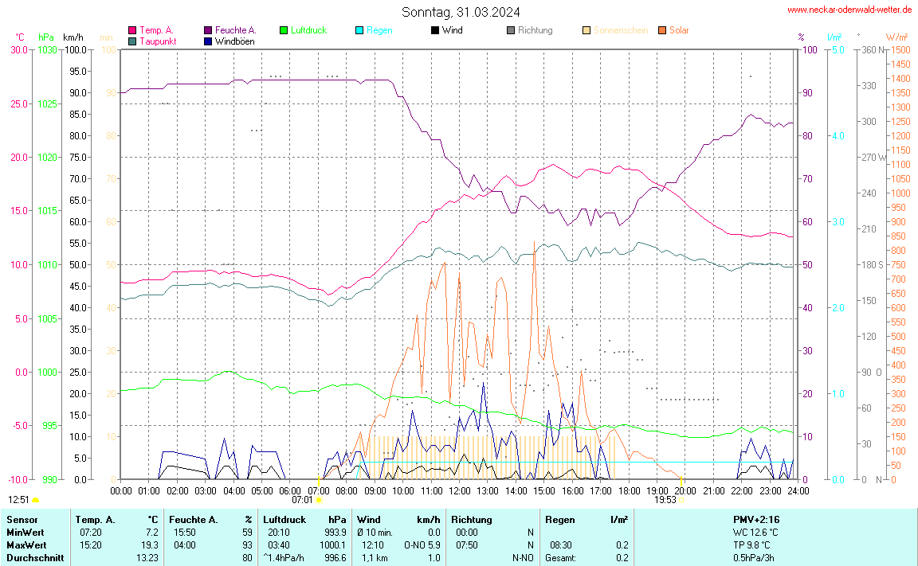Select the green Luftdruck legend square
Image resolution: width=918 pixels, height=566 pixels.
284,30
